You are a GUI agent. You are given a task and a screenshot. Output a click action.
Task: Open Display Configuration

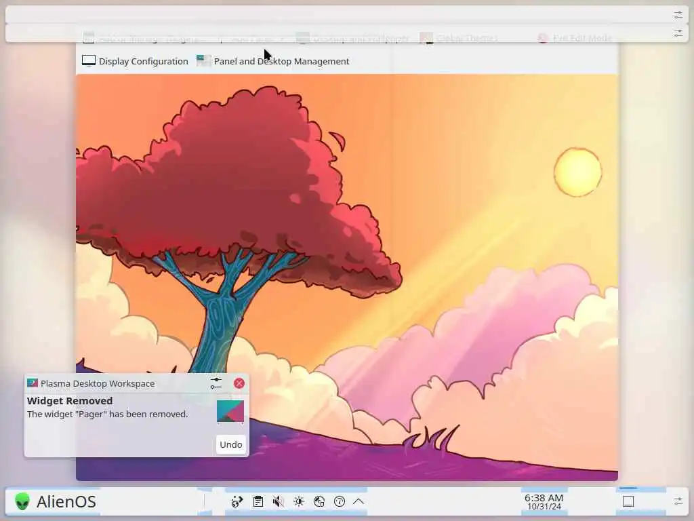pyautogui.click(x=135, y=61)
